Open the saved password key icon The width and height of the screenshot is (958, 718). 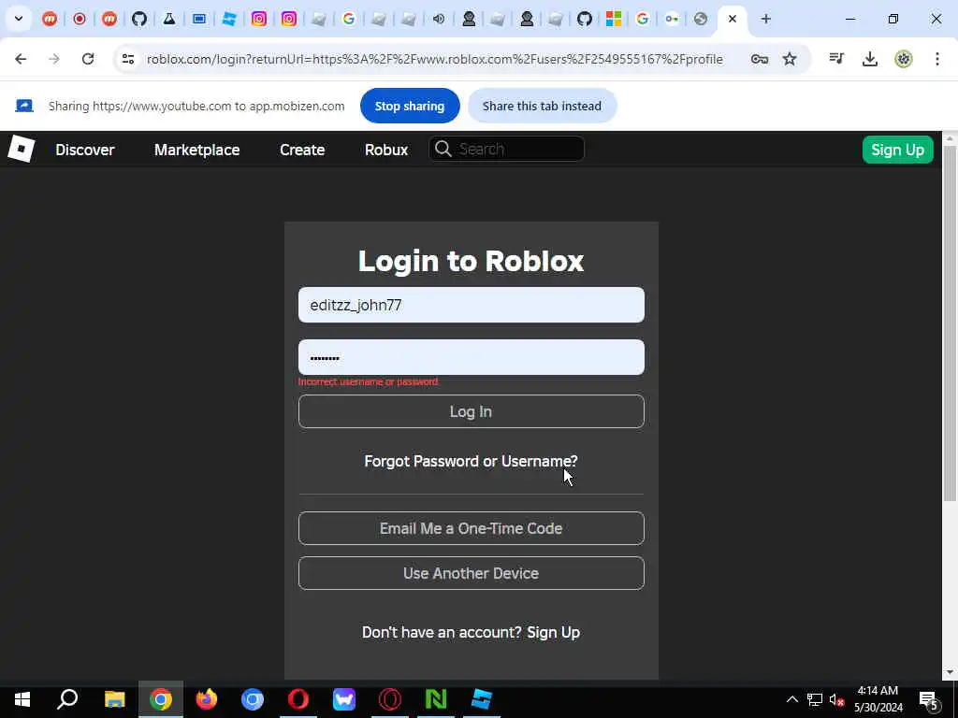click(760, 59)
